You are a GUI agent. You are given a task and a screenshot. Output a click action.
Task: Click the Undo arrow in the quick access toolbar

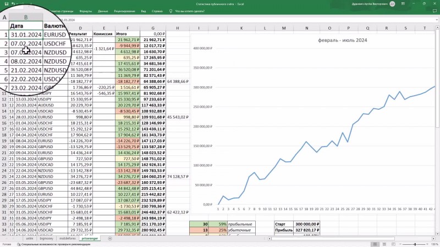13,4
